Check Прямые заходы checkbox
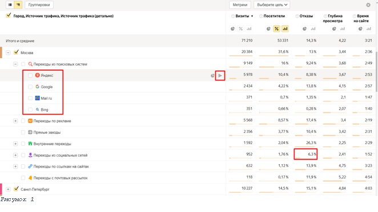This screenshot has width=378, height=212. pyautogui.click(x=23, y=132)
